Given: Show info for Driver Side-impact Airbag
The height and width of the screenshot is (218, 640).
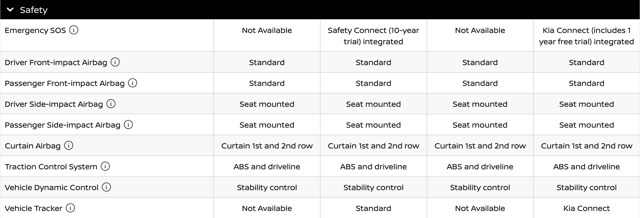Looking at the screenshot, I should point(111,104).
